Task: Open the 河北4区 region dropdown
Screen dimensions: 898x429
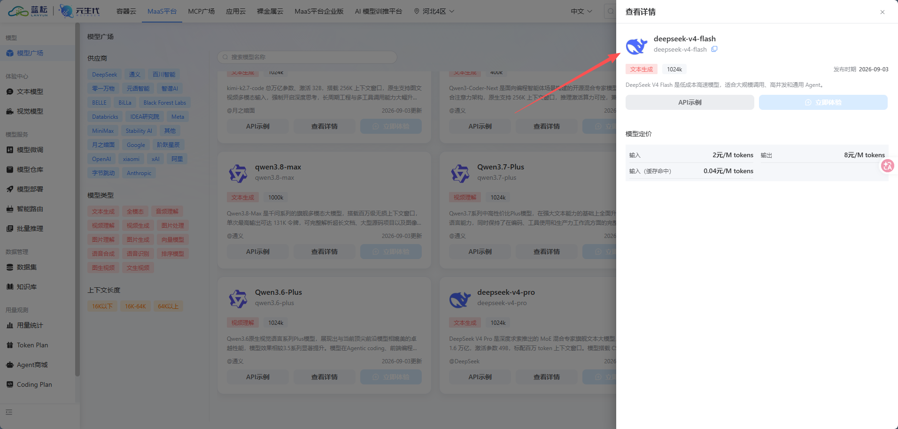Action: (x=434, y=11)
